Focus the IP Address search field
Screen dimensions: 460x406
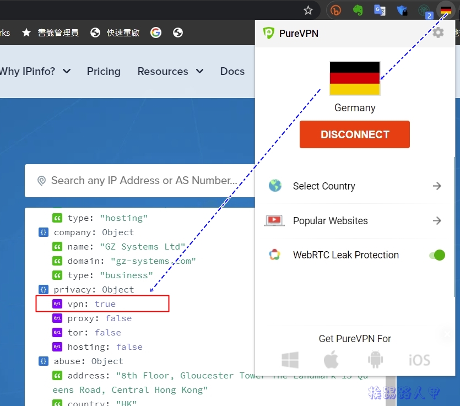coord(140,181)
